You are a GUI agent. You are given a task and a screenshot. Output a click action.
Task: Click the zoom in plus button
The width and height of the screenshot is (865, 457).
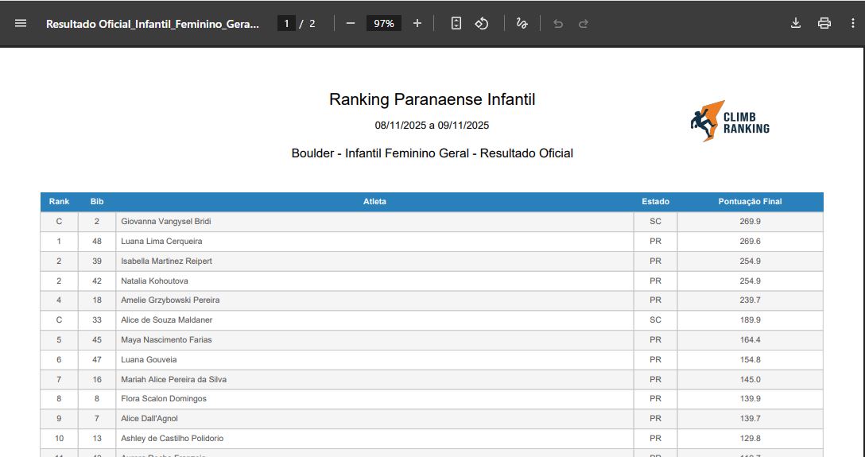tap(417, 23)
